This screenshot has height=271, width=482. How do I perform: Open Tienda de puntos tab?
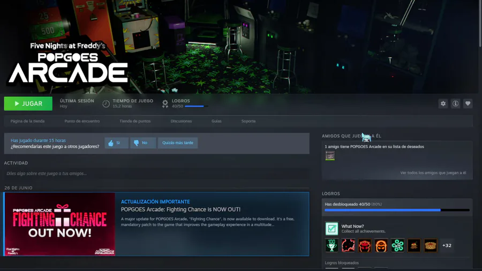pyautogui.click(x=135, y=121)
